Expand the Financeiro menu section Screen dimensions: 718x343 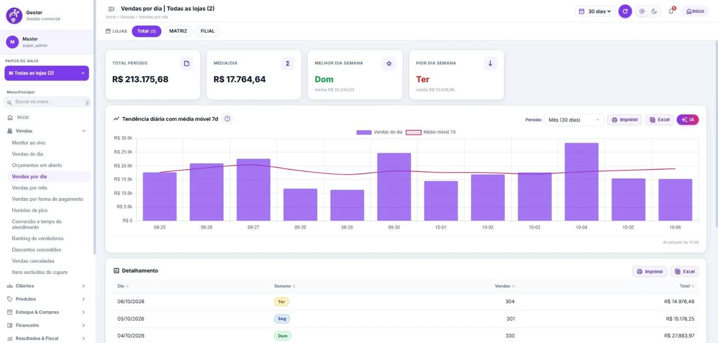click(47, 325)
